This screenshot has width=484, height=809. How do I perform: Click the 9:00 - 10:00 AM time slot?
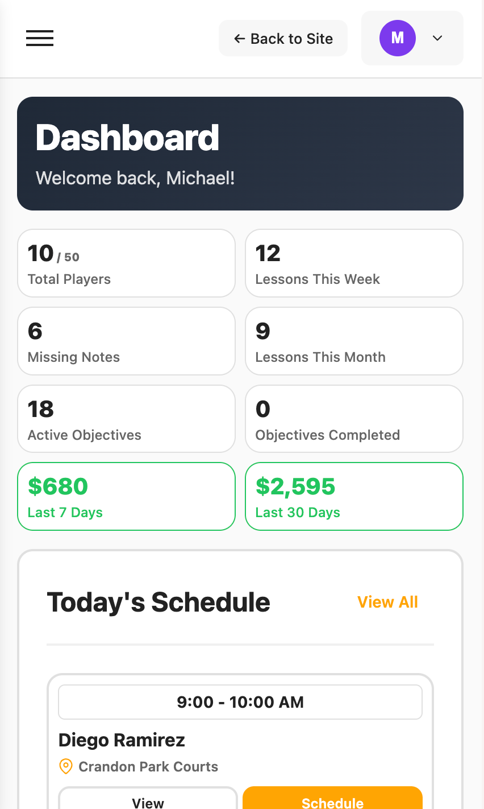pos(240,701)
